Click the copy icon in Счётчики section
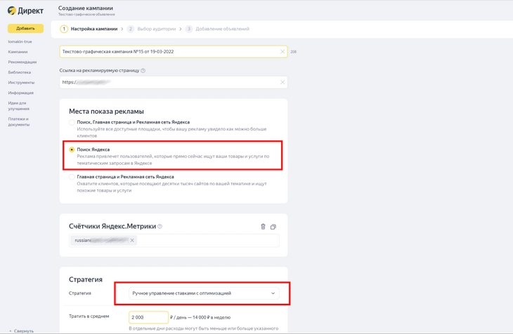513x334 pixels. click(x=273, y=227)
